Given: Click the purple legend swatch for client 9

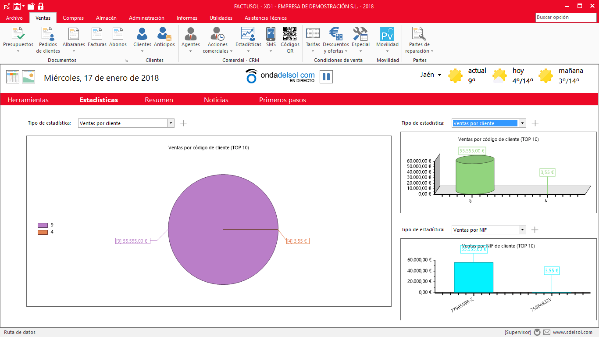Looking at the screenshot, I should [43, 225].
